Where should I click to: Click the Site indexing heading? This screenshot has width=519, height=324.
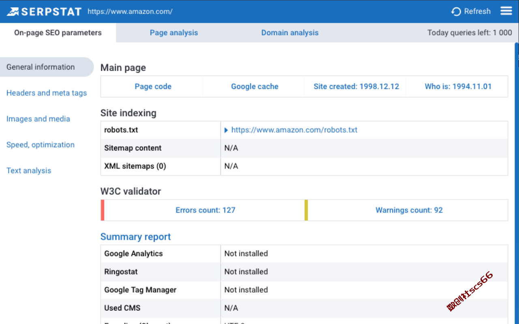[129, 113]
